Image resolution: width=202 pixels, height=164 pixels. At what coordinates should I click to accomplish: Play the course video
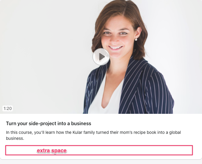coord(101,56)
